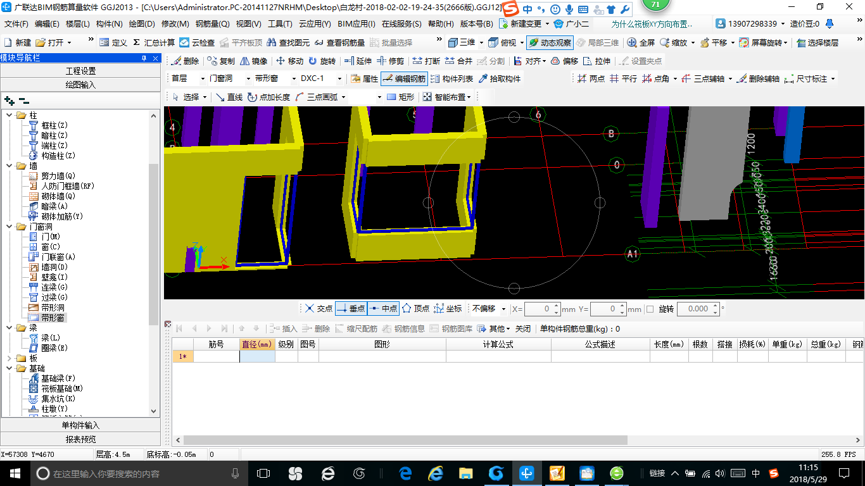Click 点加长度 point plus length tool

[x=268, y=97]
